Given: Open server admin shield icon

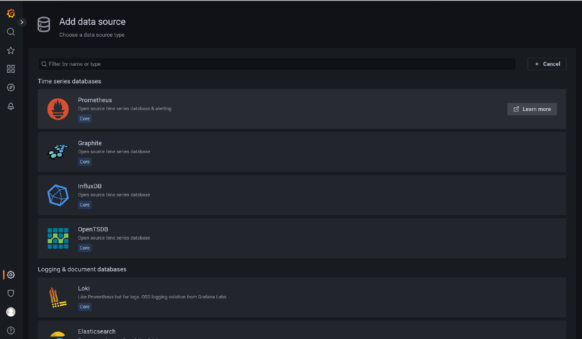Looking at the screenshot, I should [x=11, y=293].
